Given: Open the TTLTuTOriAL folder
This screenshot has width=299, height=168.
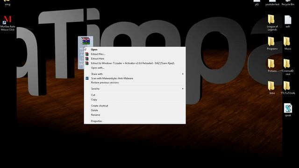Looking at the screenshot, I should coord(288,88).
